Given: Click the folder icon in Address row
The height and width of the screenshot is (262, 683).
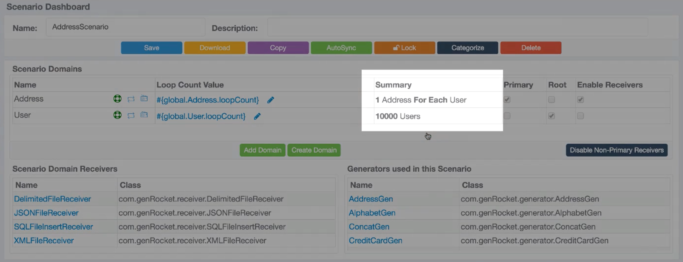Looking at the screenshot, I should [x=144, y=98].
